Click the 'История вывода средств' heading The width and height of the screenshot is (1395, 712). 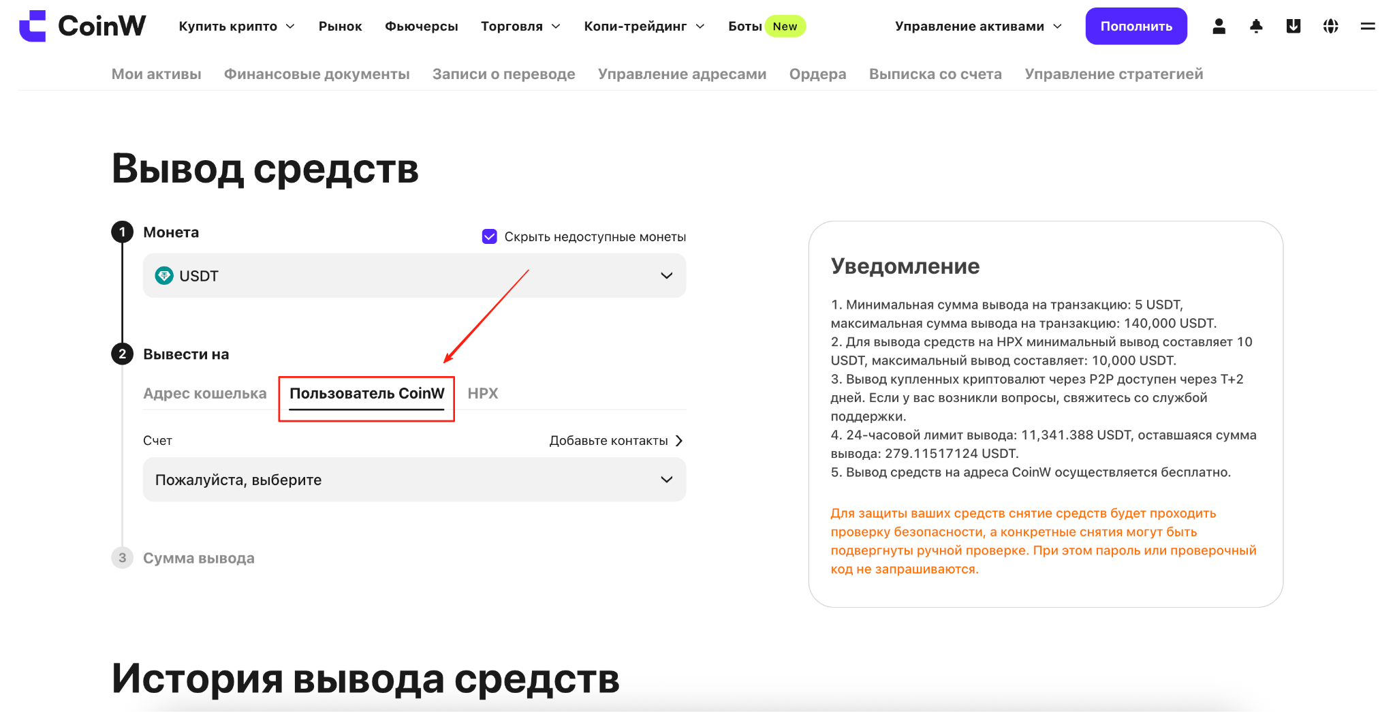tap(366, 679)
